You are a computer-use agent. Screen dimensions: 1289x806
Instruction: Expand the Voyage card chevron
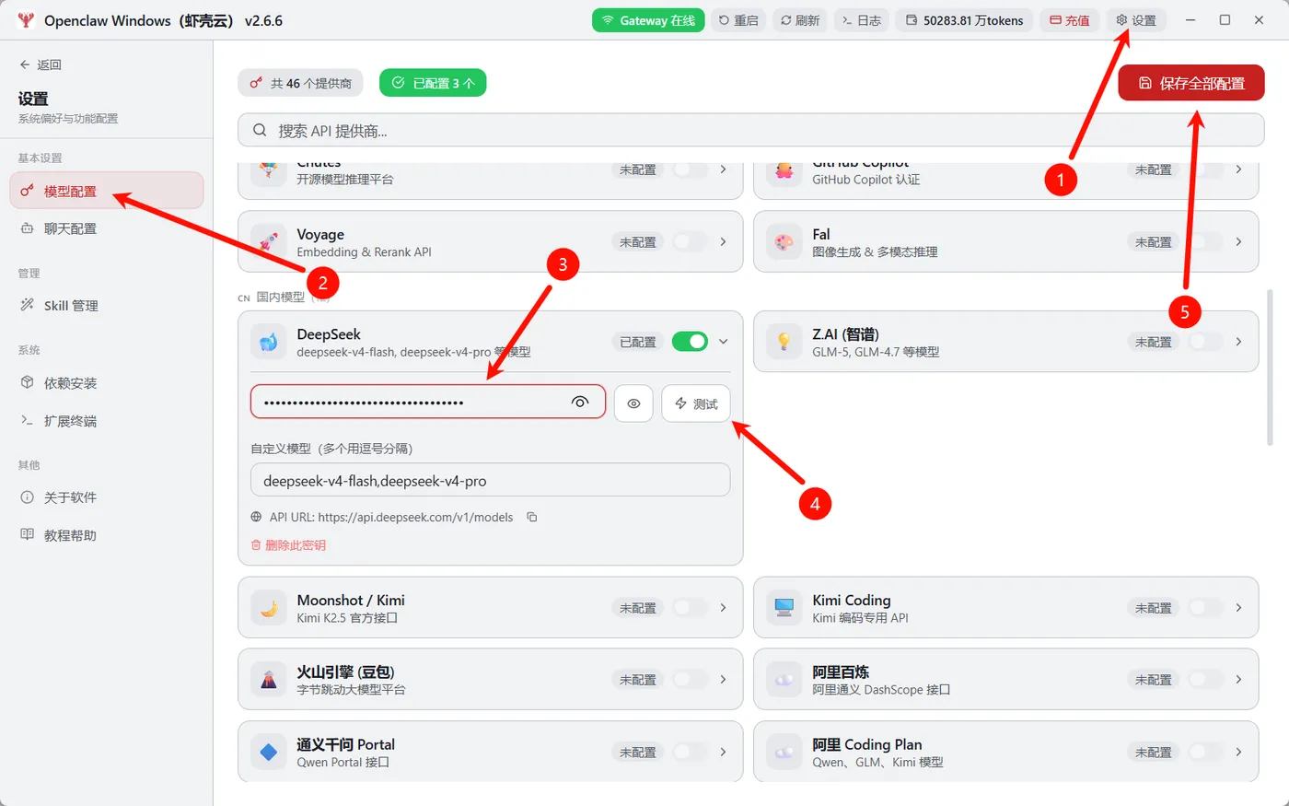(724, 241)
